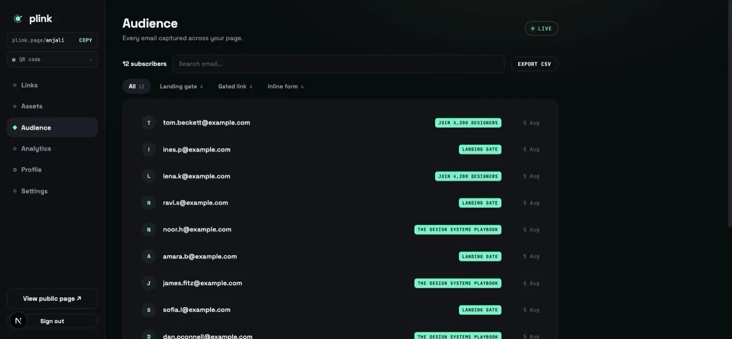732x339 pixels.
Task: Click avatar S for sofia.l
Action: point(149,310)
